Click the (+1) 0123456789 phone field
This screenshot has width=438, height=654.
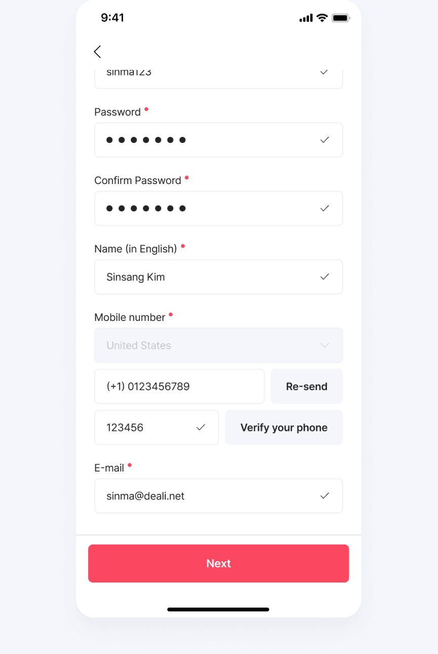click(179, 386)
